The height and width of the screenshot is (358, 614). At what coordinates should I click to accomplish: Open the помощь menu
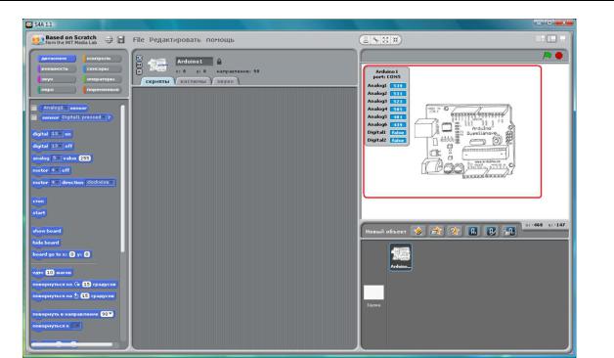click(x=220, y=39)
